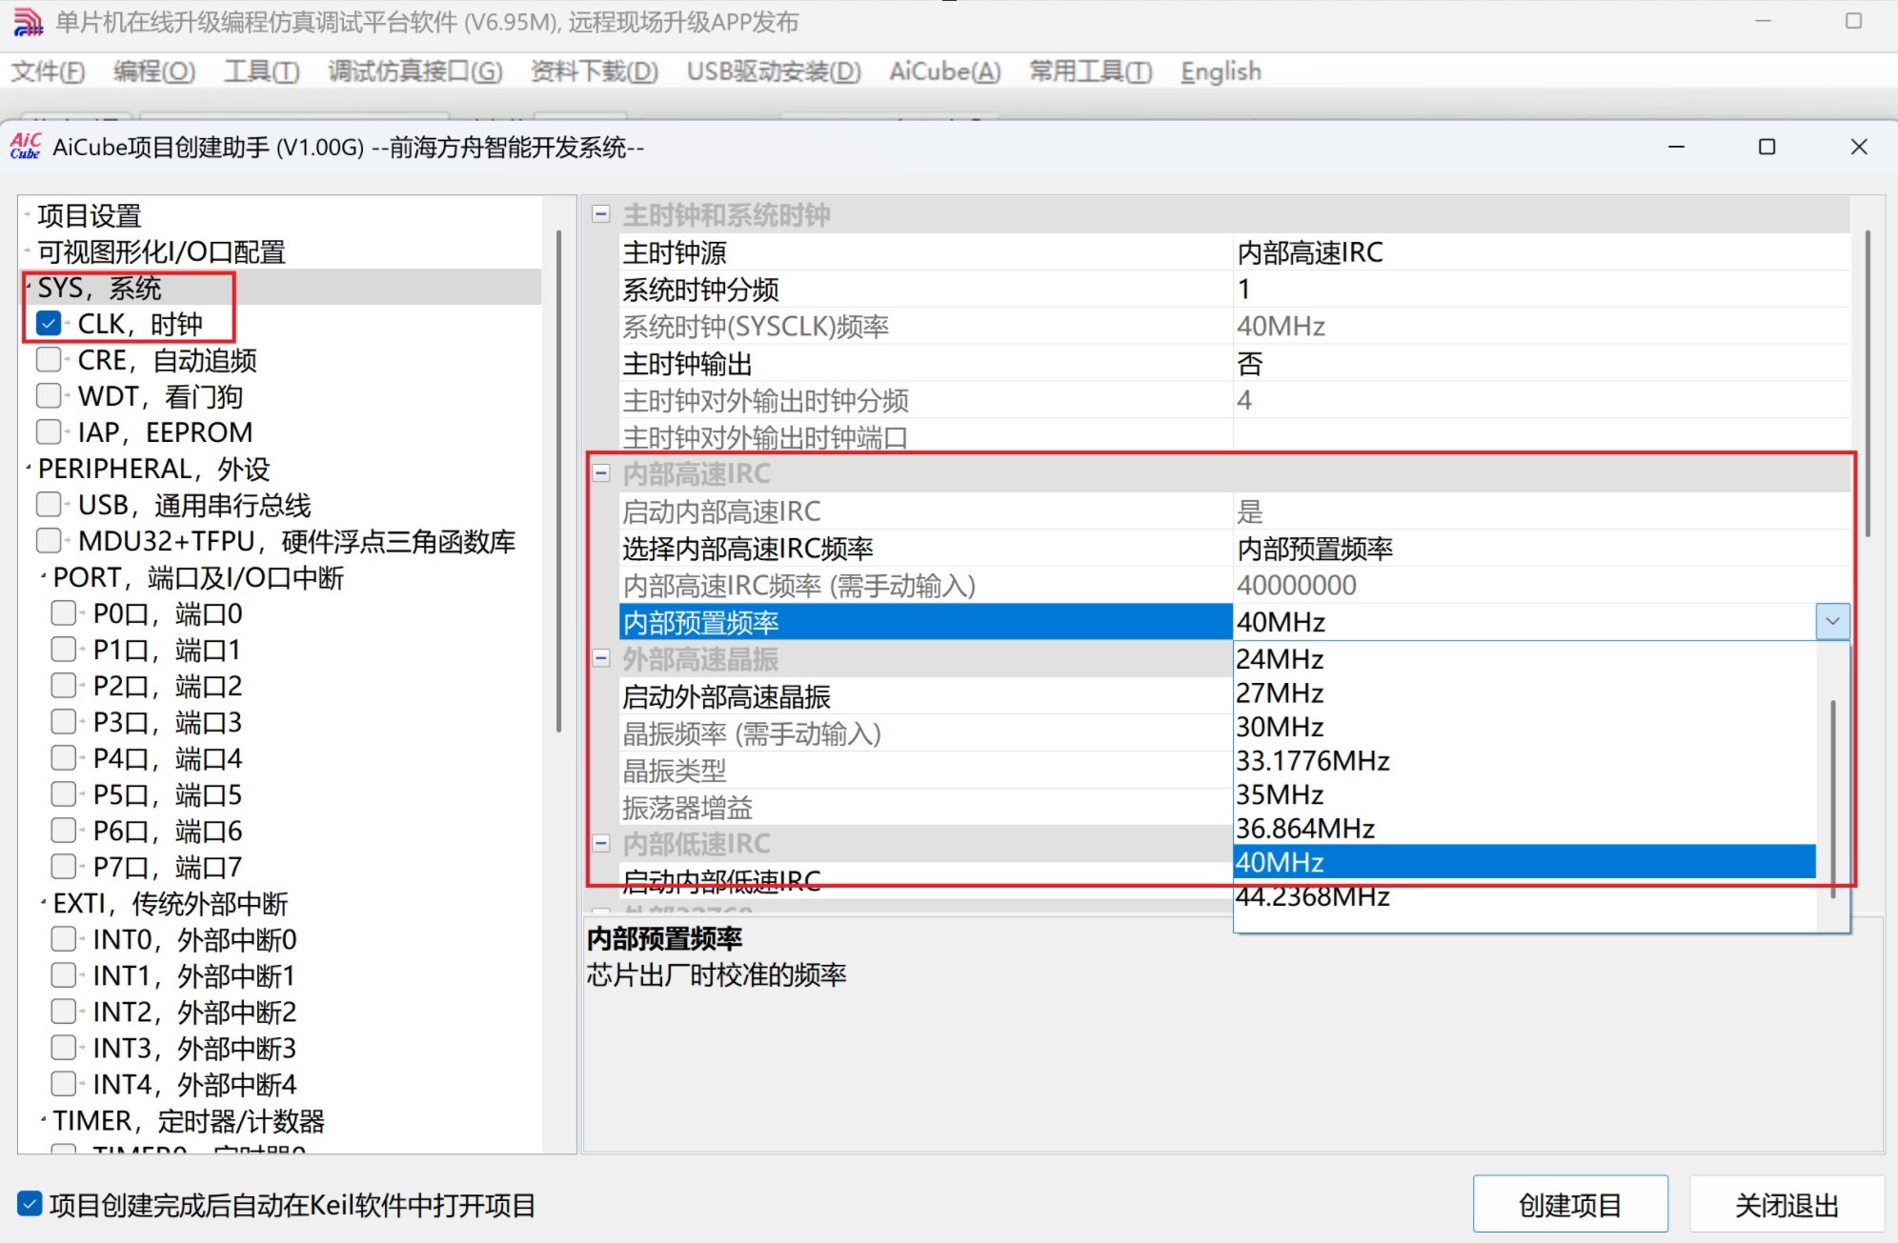Image resolution: width=1898 pixels, height=1243 pixels.
Task: Collapse the 外部高速晶振 section
Action: (601, 658)
